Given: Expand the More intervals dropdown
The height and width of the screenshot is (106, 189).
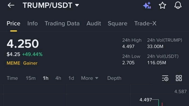Looking at the screenshot, I should click(90, 78).
